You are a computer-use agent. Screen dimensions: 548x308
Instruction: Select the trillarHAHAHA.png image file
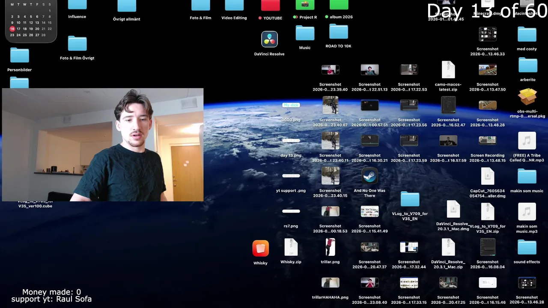330,282
